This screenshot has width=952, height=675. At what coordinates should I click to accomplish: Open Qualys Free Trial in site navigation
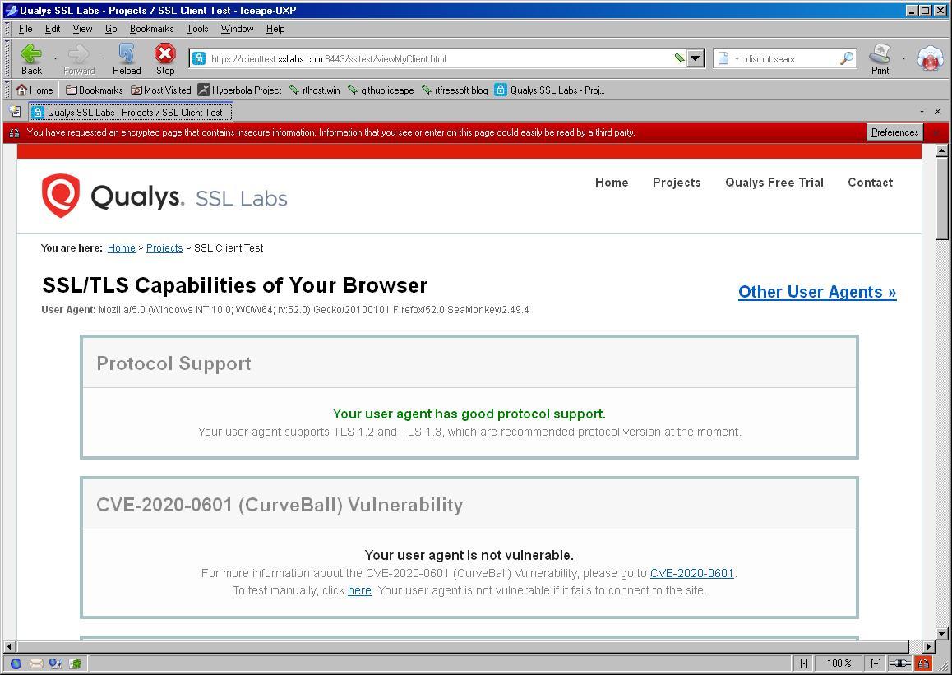click(774, 182)
